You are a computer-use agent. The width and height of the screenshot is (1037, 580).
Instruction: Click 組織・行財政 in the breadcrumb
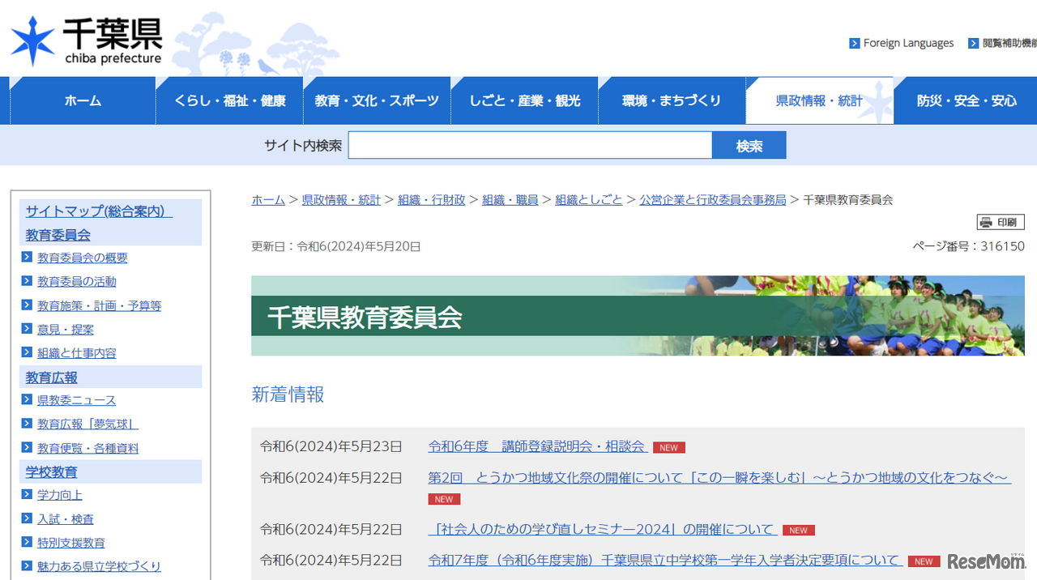(x=432, y=199)
